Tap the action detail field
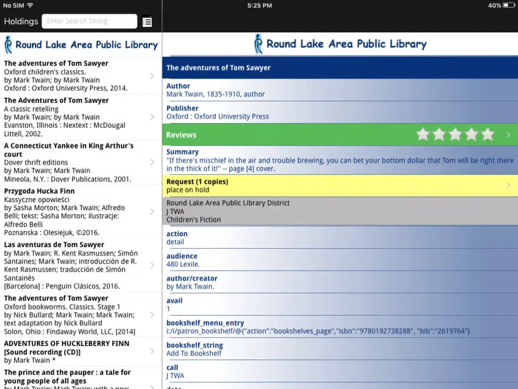 (x=340, y=237)
